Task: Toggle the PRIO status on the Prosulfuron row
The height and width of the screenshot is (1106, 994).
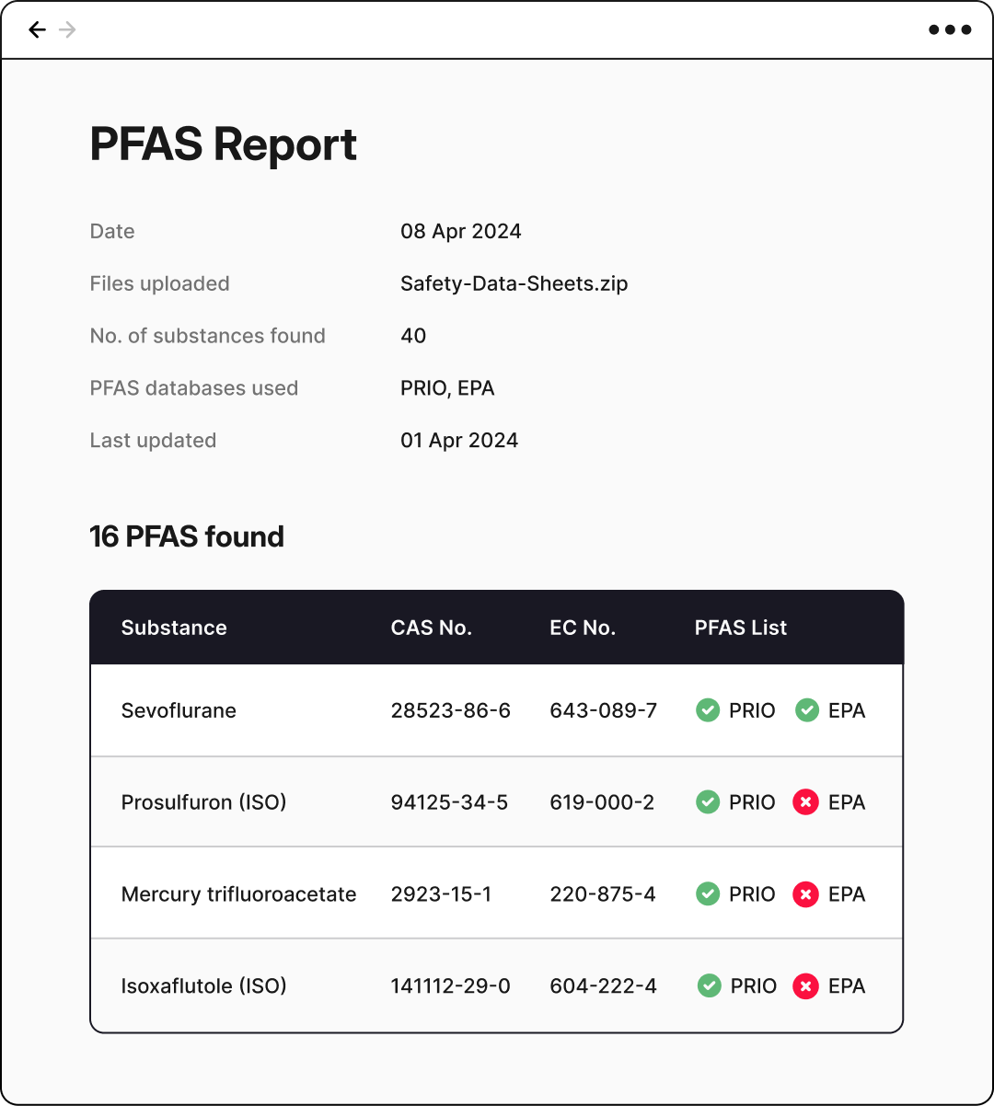Action: click(x=708, y=801)
